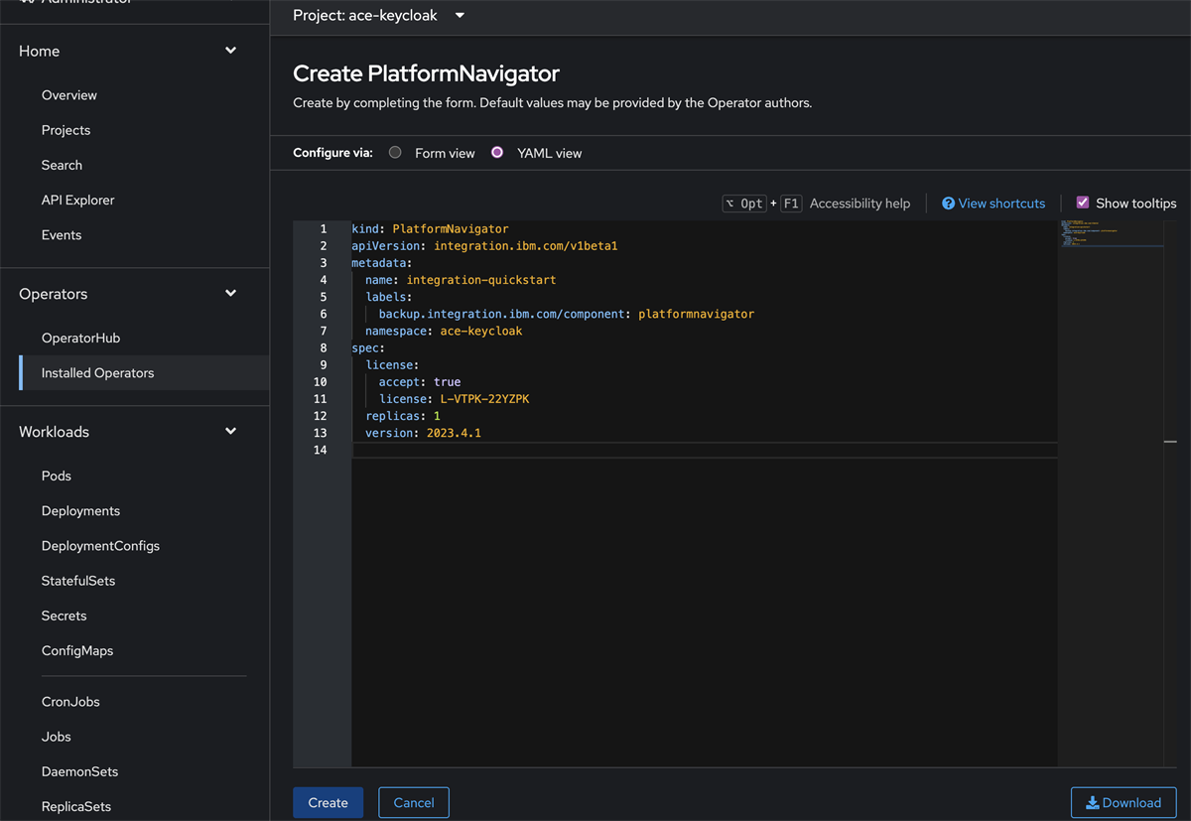The image size is (1191, 821).
Task: Open ReplicaSets in the sidebar
Action: (76, 806)
